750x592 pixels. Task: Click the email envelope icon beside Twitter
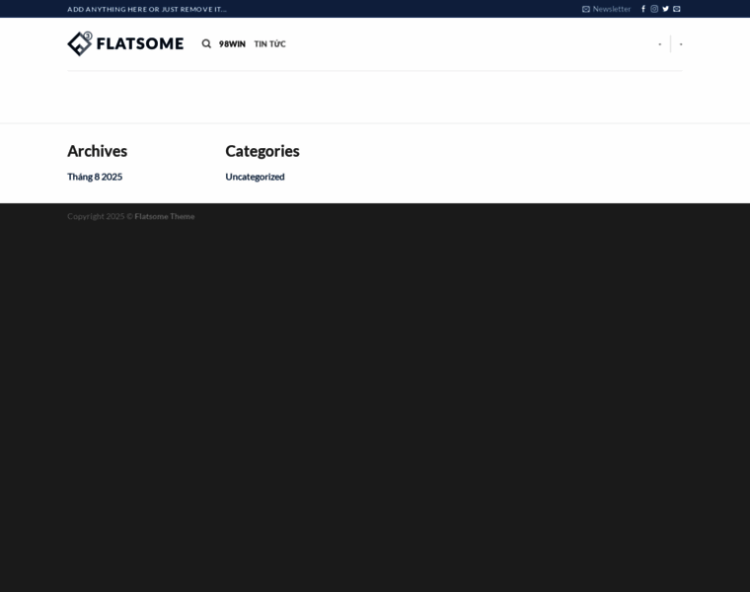677,9
